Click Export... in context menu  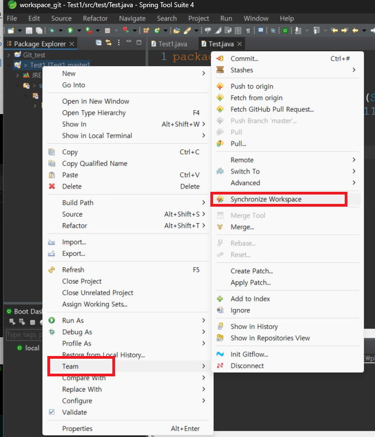point(128,253)
